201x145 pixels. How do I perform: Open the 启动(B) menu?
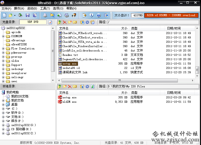pos(32,8)
